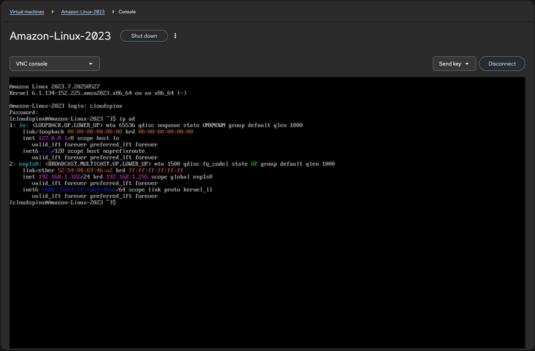This screenshot has height=351, width=535.
Task: Shut down the Amazon-Linux-2023 VM
Action: pos(144,36)
